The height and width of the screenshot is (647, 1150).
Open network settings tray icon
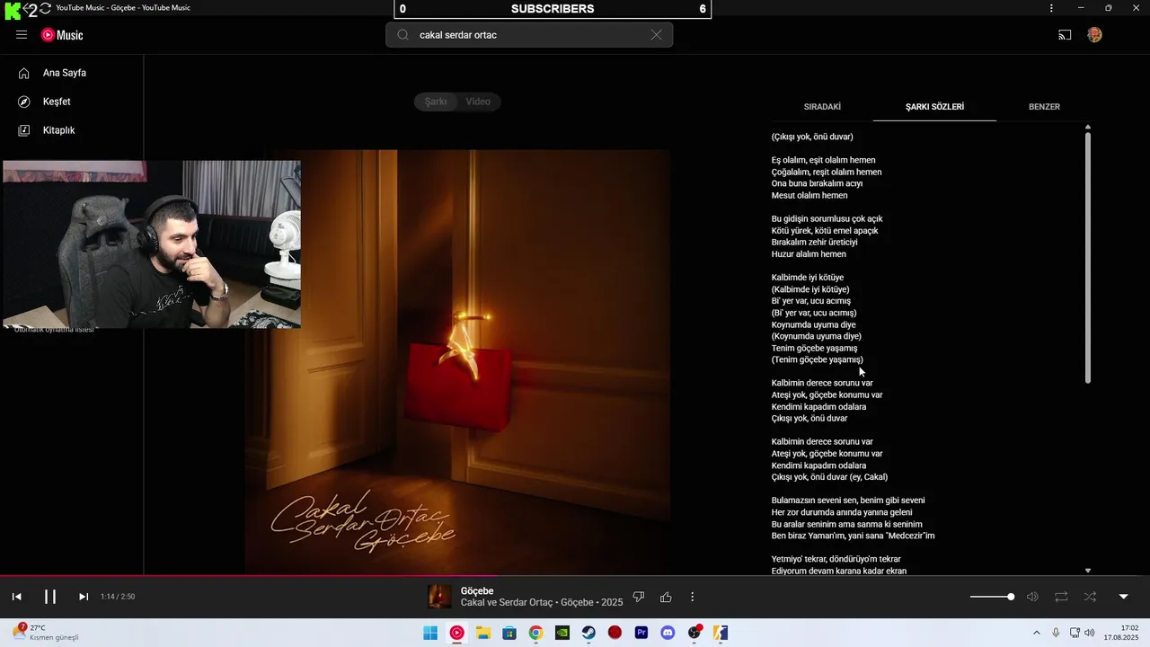click(1075, 633)
